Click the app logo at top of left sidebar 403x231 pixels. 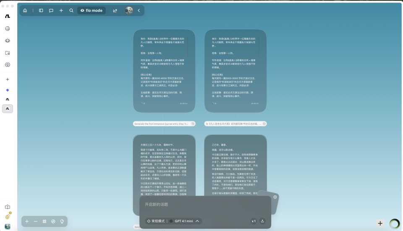pyautogui.click(x=8, y=16)
